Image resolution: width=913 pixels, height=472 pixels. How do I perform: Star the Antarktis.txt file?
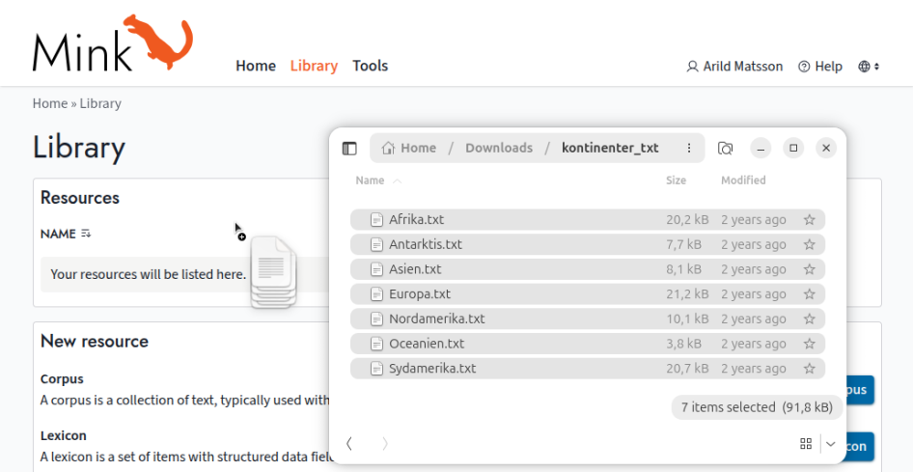[x=810, y=244]
